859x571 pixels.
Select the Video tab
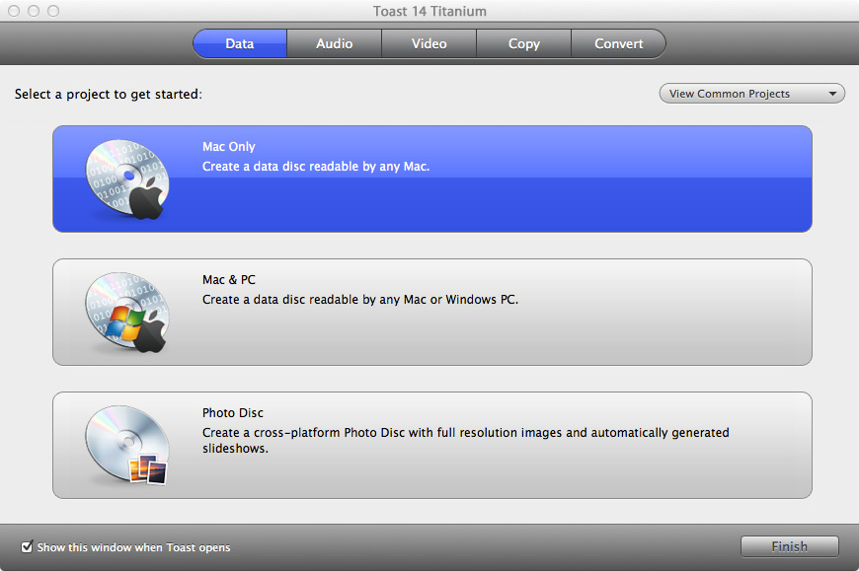click(x=429, y=43)
